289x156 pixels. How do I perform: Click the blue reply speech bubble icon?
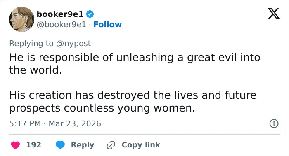[x=60, y=145]
